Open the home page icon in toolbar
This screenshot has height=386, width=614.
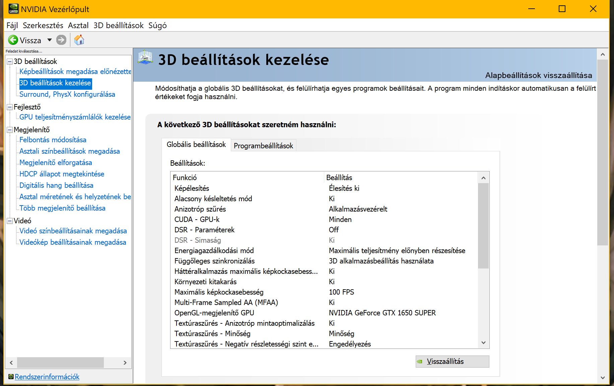[x=79, y=40]
